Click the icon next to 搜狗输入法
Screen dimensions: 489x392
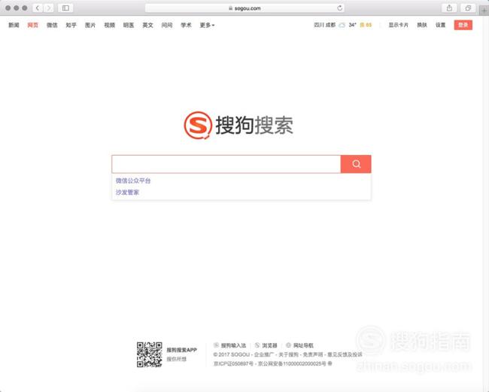tap(216, 345)
